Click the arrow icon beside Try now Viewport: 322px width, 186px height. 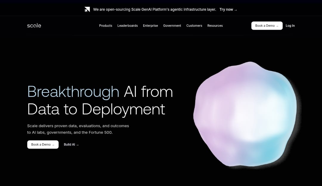click(236, 10)
